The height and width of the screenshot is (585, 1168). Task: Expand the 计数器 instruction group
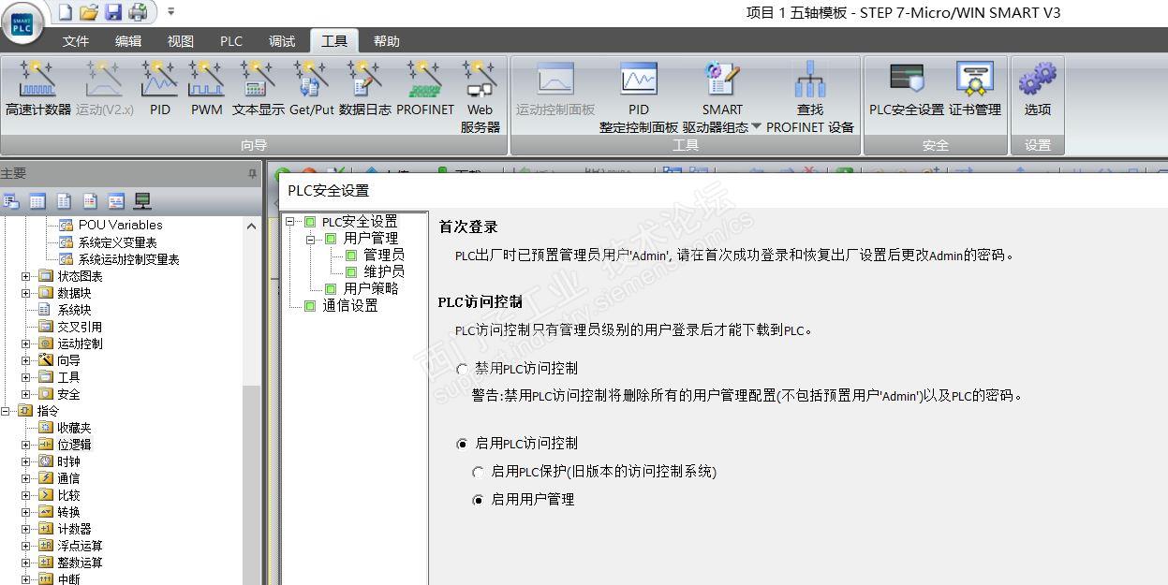[x=26, y=529]
